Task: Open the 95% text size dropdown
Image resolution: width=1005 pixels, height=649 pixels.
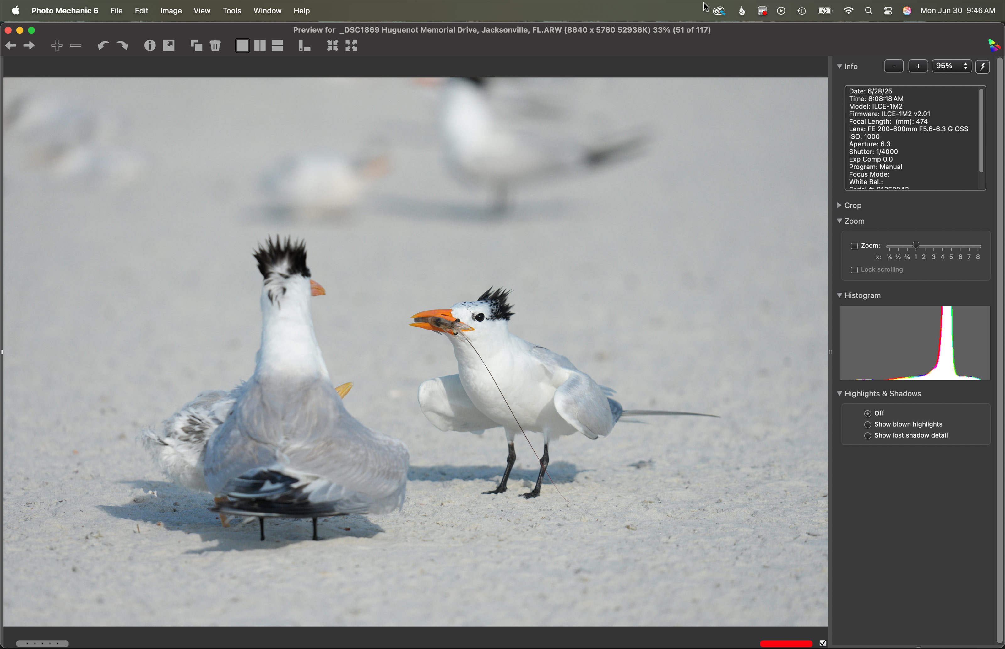Action: tap(951, 66)
